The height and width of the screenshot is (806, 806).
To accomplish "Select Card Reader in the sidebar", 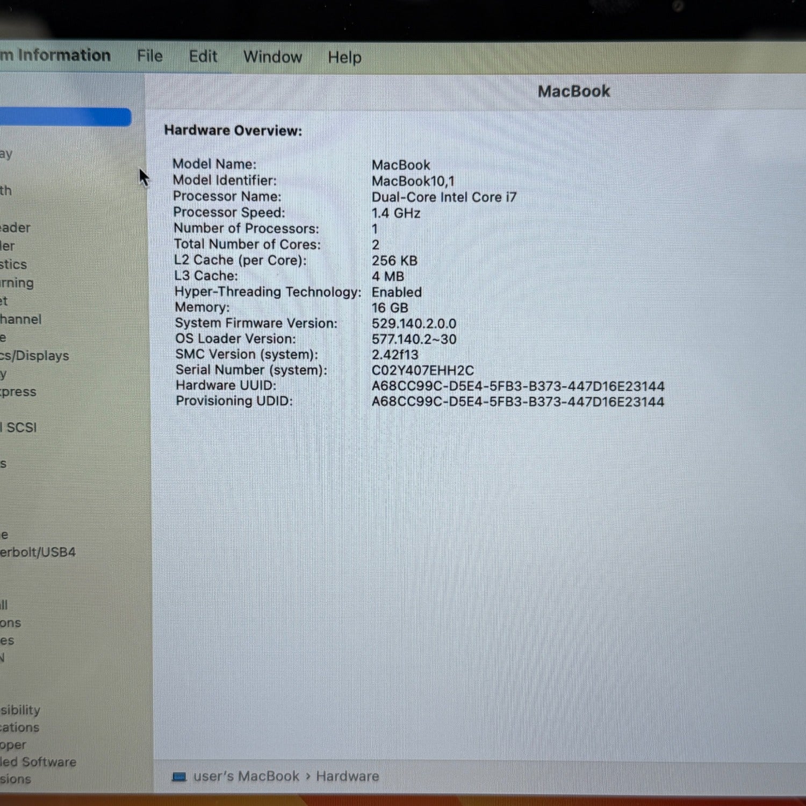I will pos(15,228).
